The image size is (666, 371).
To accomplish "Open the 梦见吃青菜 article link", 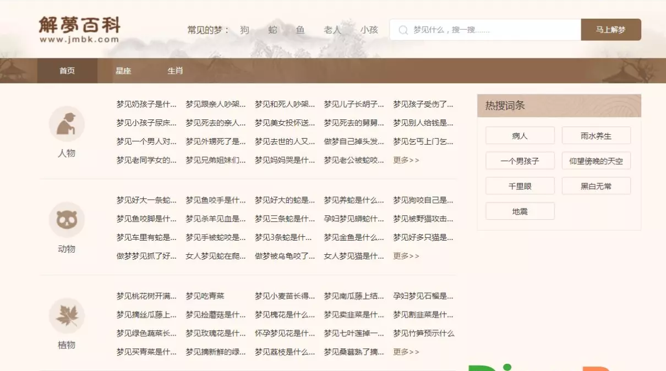I will tap(205, 296).
